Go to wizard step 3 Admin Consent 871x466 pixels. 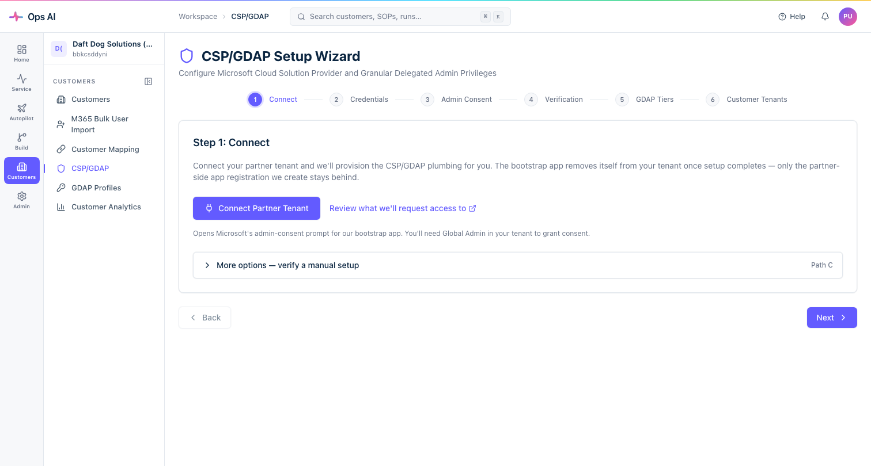[x=456, y=100]
